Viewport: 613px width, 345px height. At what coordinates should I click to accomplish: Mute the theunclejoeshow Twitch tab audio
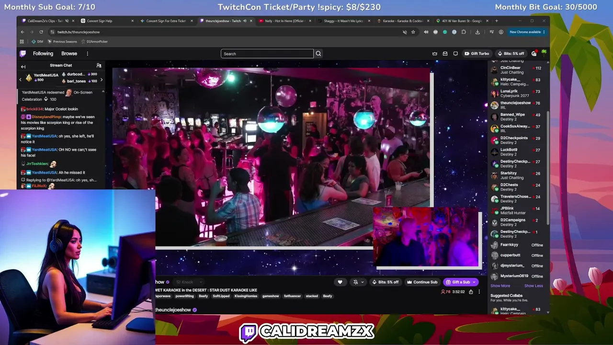[x=245, y=21]
